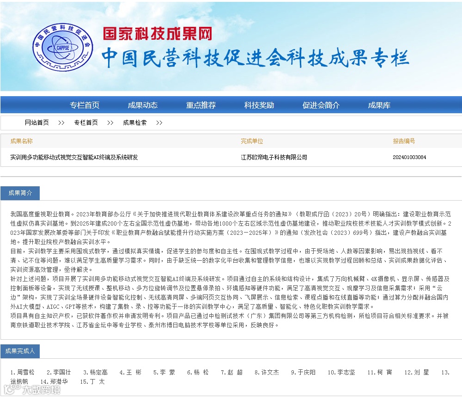Click the 国家科技成果网 banner title
Viewport: 462px width, 398px height.
tap(158, 34)
